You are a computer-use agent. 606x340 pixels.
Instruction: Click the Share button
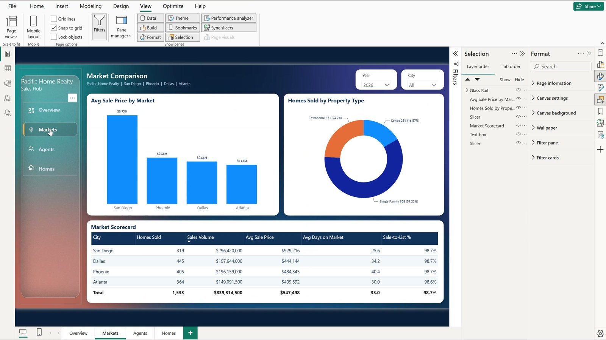[x=589, y=6]
